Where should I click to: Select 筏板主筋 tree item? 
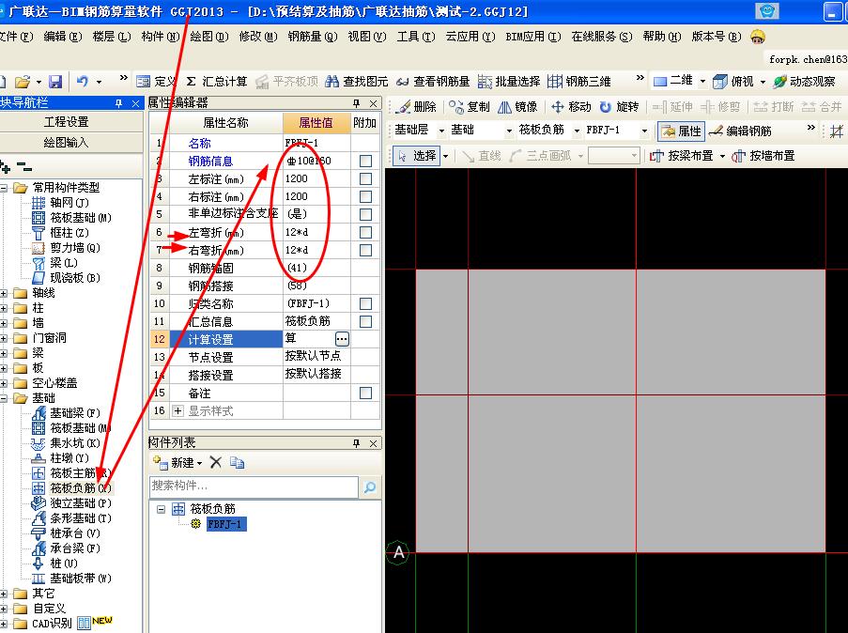tap(71, 472)
